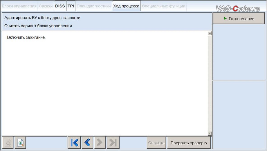
Task: Go back one step blue arrow
Action: tap(87, 143)
